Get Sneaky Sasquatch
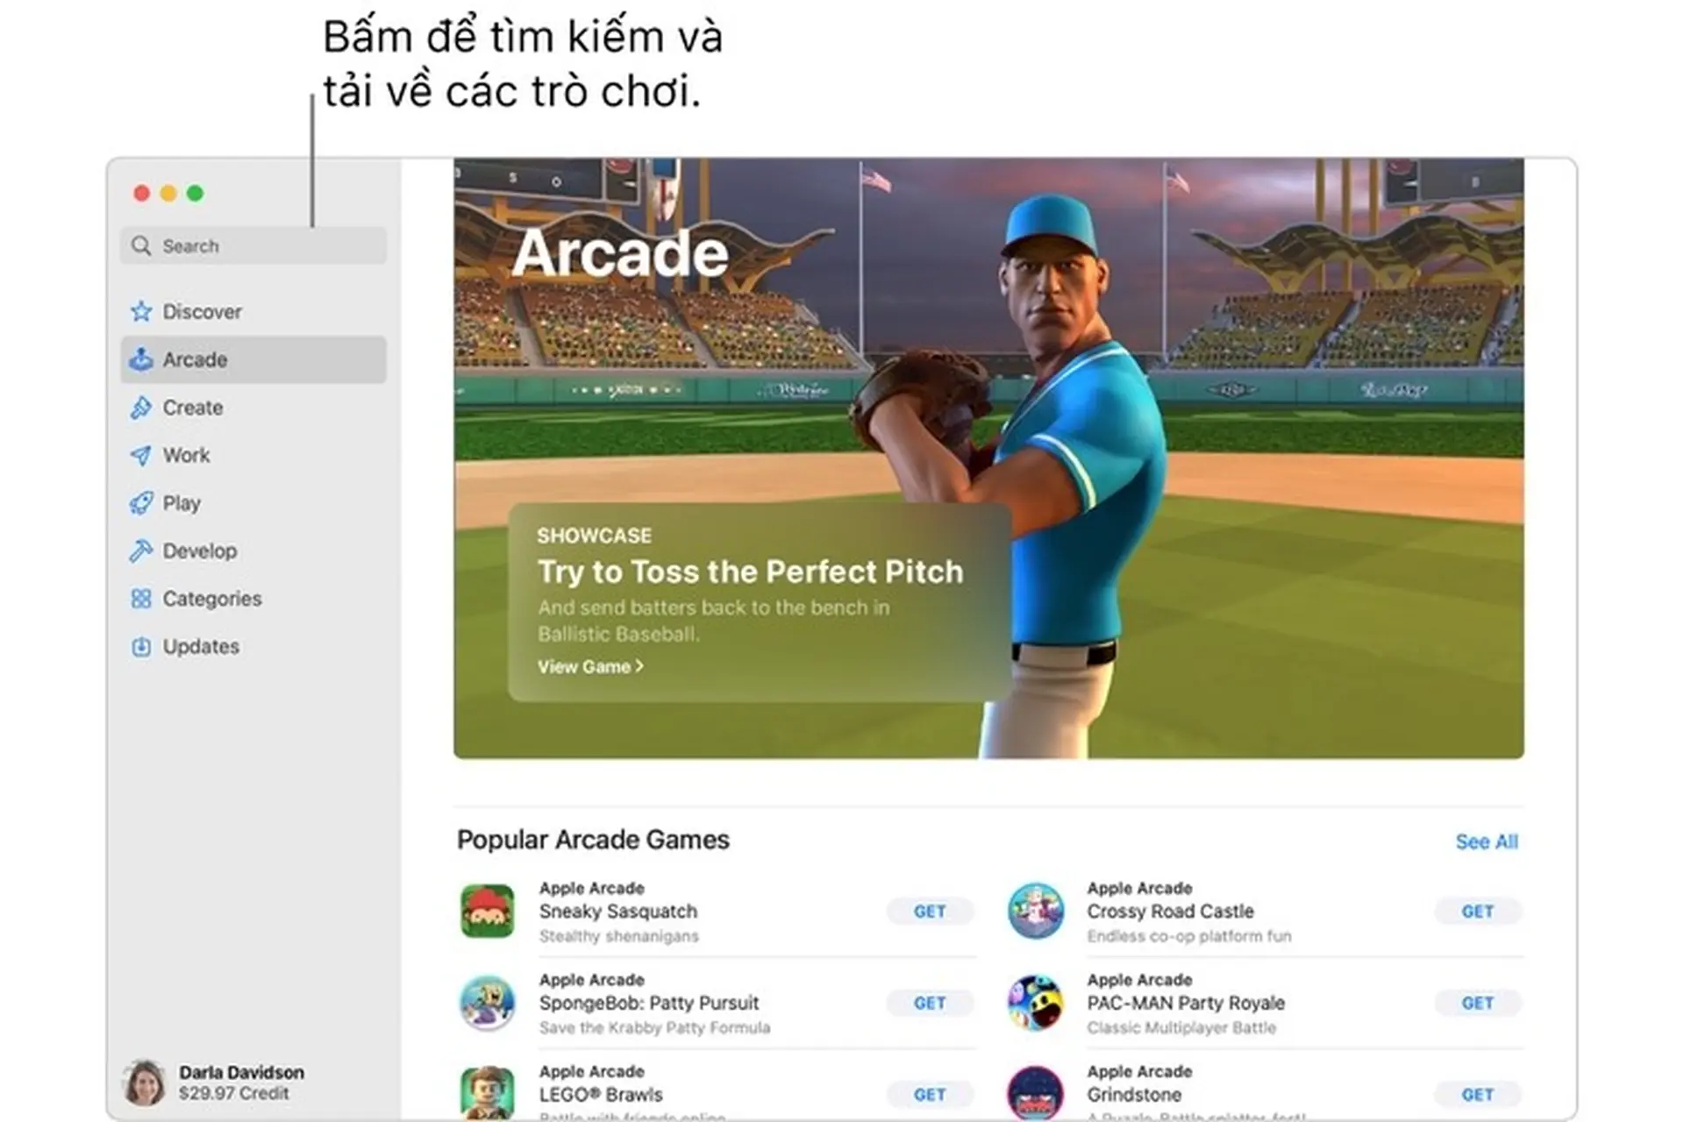 coord(930,912)
